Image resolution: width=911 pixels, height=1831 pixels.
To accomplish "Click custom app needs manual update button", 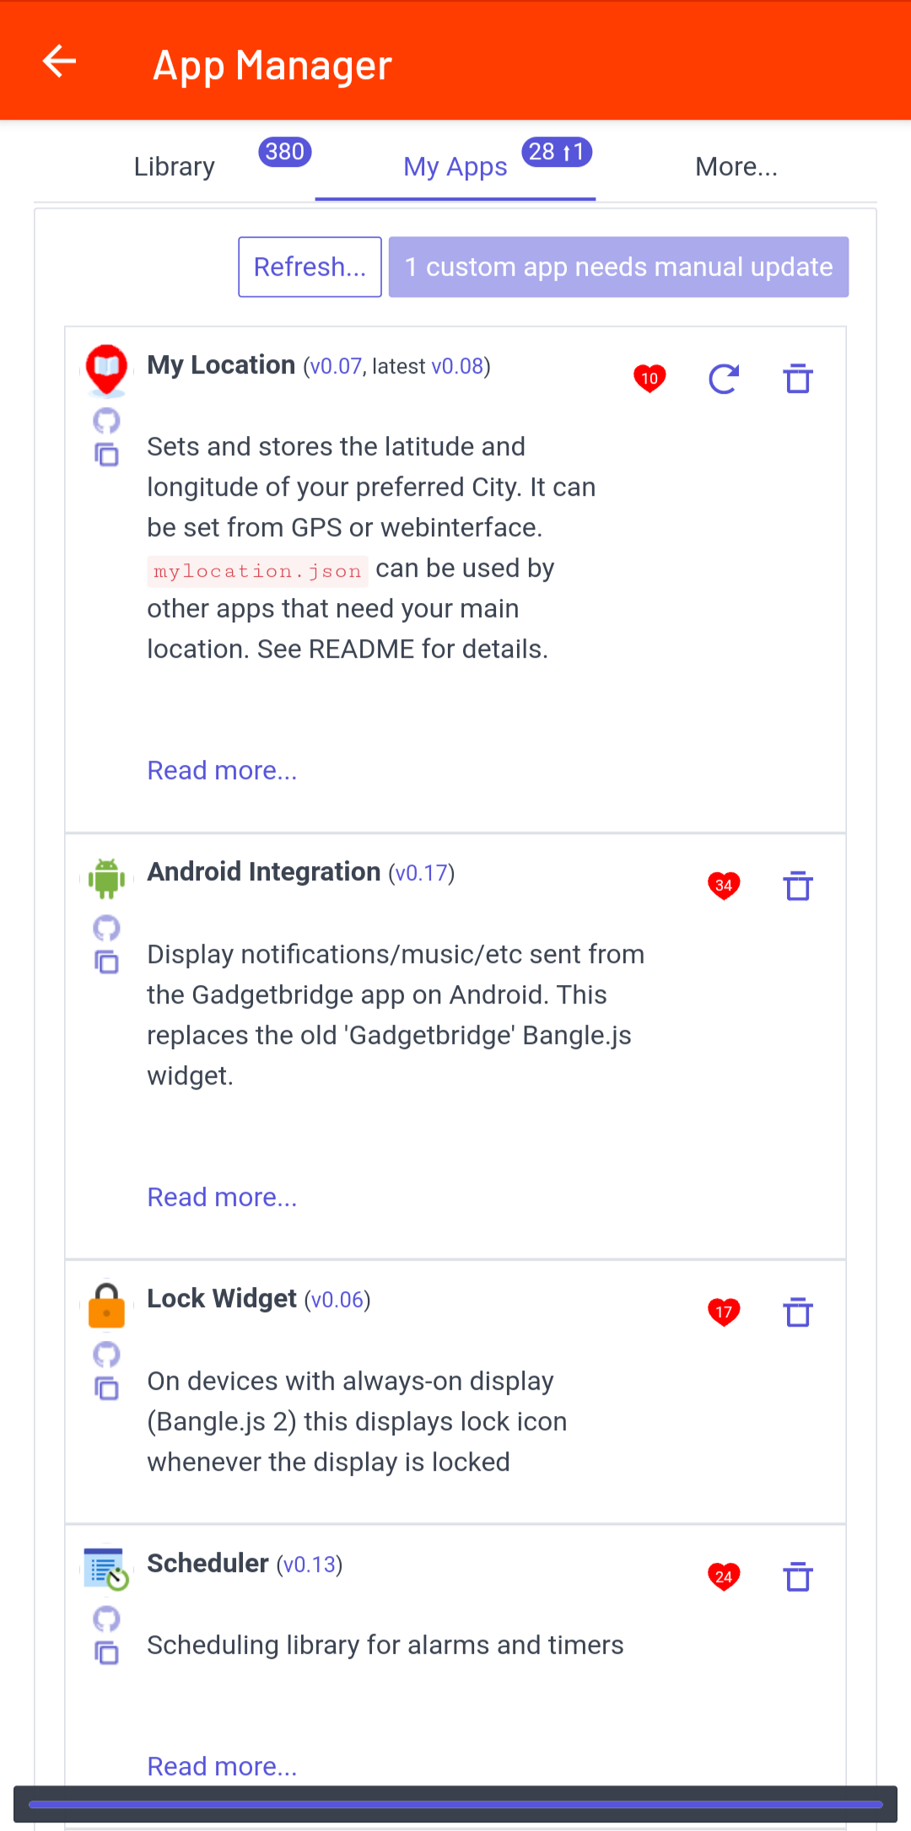I will 618,267.
